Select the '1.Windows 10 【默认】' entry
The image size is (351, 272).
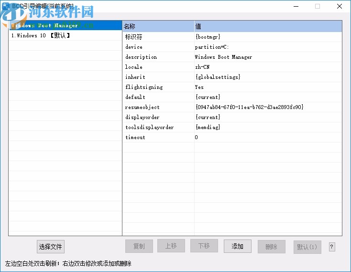click(x=65, y=35)
